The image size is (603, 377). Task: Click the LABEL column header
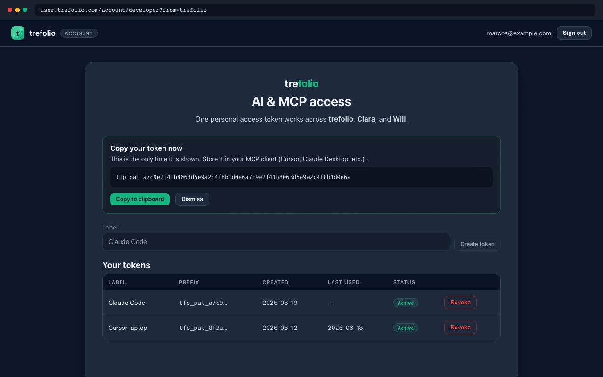tap(117, 282)
